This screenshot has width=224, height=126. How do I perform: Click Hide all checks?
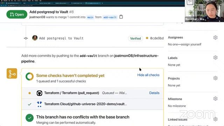tap(148, 75)
